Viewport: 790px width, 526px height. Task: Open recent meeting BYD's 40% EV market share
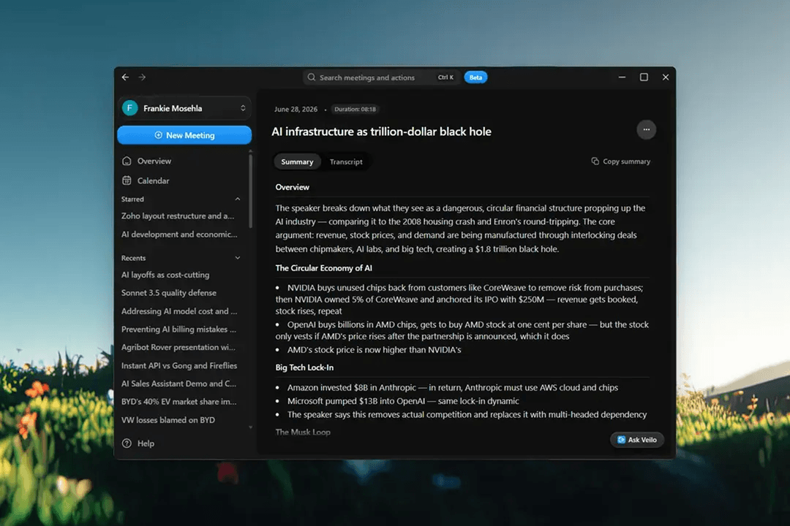179,402
